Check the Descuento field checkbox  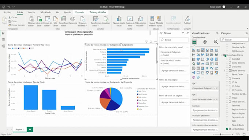[x=227, y=67]
